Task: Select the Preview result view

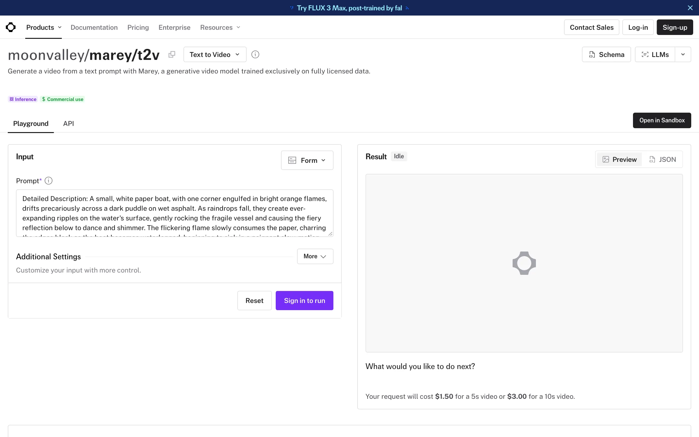Action: click(619, 159)
